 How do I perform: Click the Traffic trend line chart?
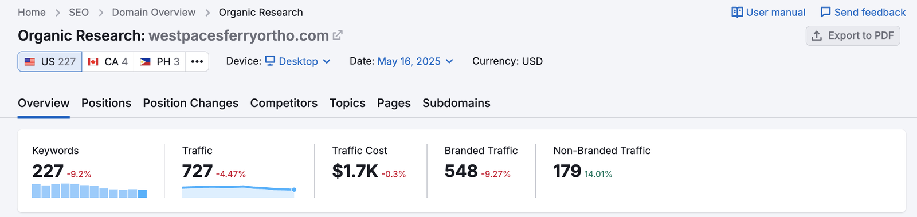[x=239, y=191]
